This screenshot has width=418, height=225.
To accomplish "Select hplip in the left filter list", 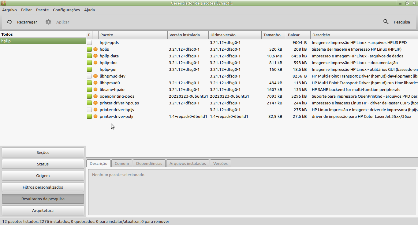I will 43,41.
